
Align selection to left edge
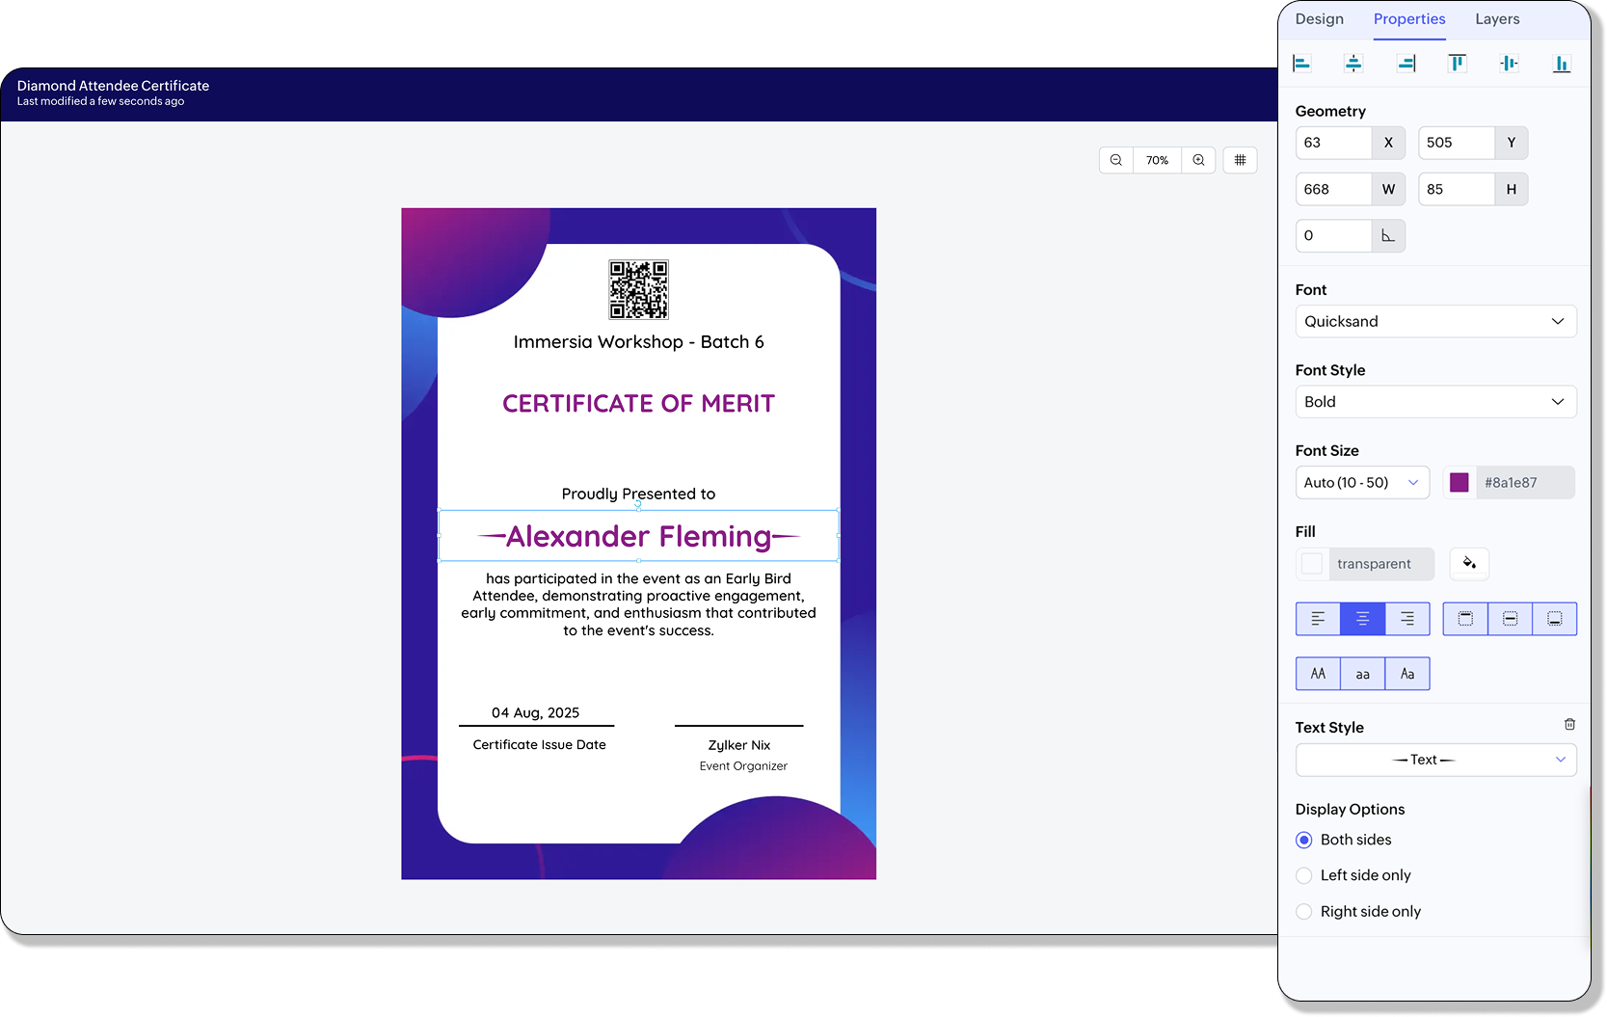1301,64
